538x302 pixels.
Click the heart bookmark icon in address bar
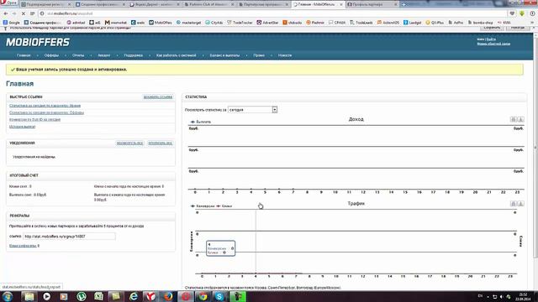(x=512, y=13)
